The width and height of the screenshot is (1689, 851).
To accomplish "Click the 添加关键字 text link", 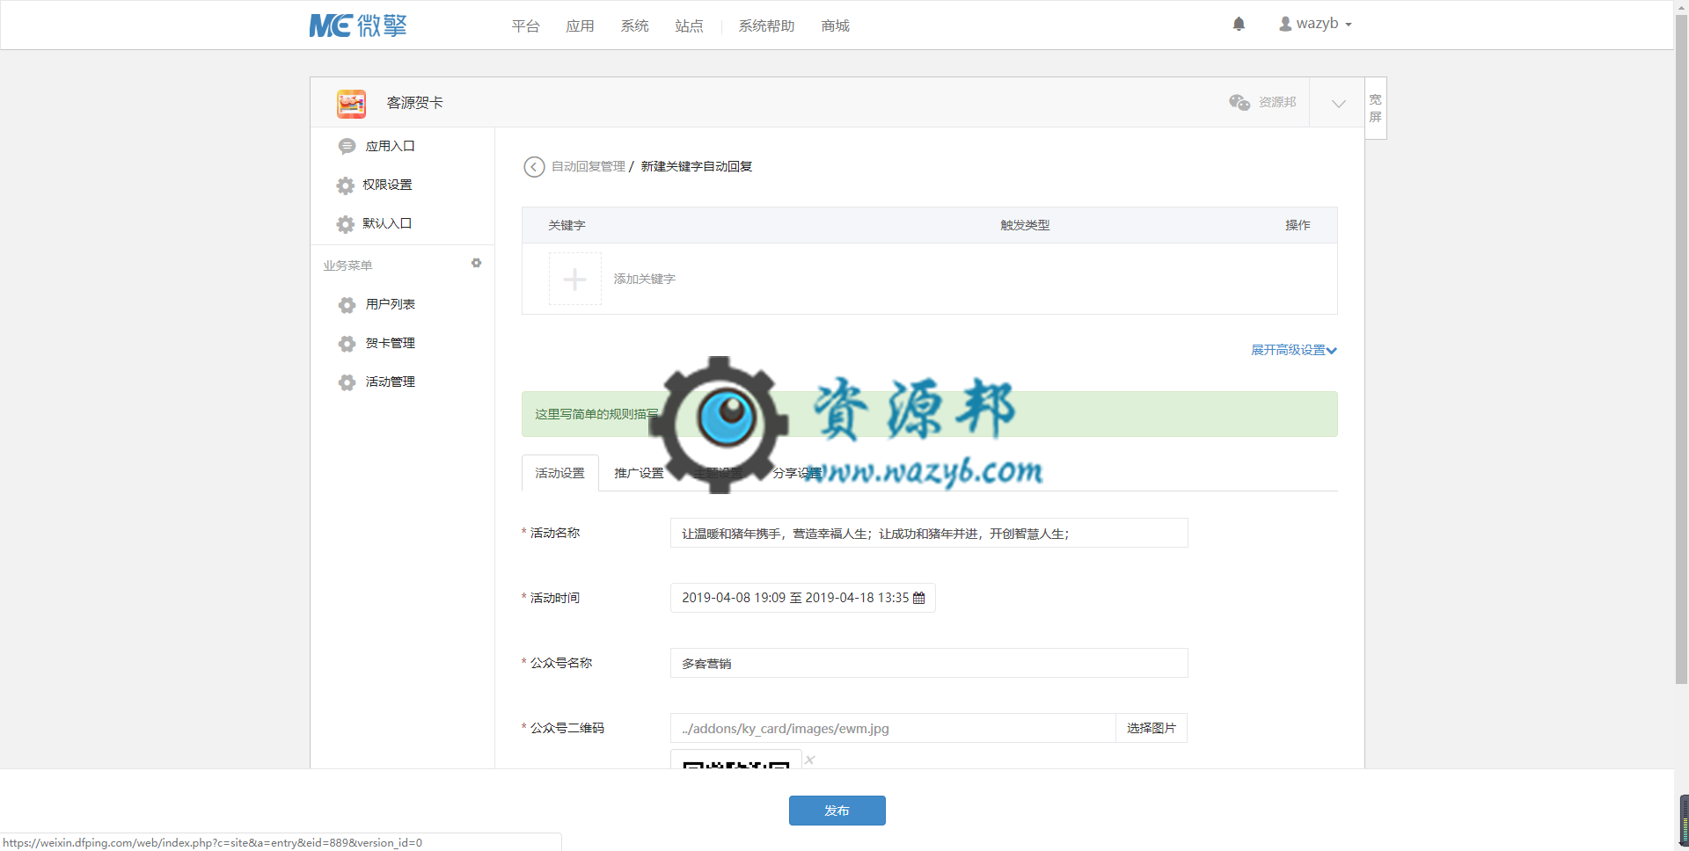I will (644, 279).
